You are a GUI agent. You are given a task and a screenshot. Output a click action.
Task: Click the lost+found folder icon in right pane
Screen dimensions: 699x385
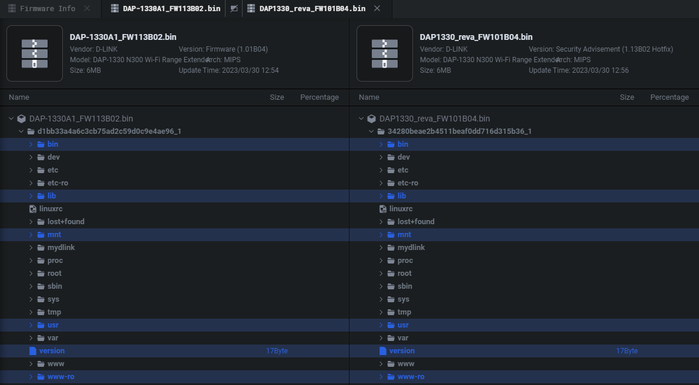(391, 222)
